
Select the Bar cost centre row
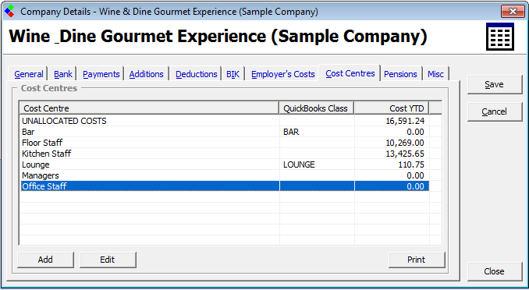point(225,132)
